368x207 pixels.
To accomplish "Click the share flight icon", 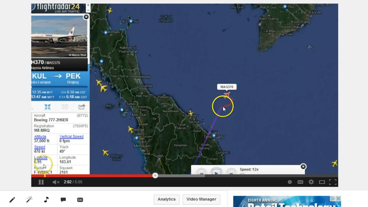I will tap(82, 107).
